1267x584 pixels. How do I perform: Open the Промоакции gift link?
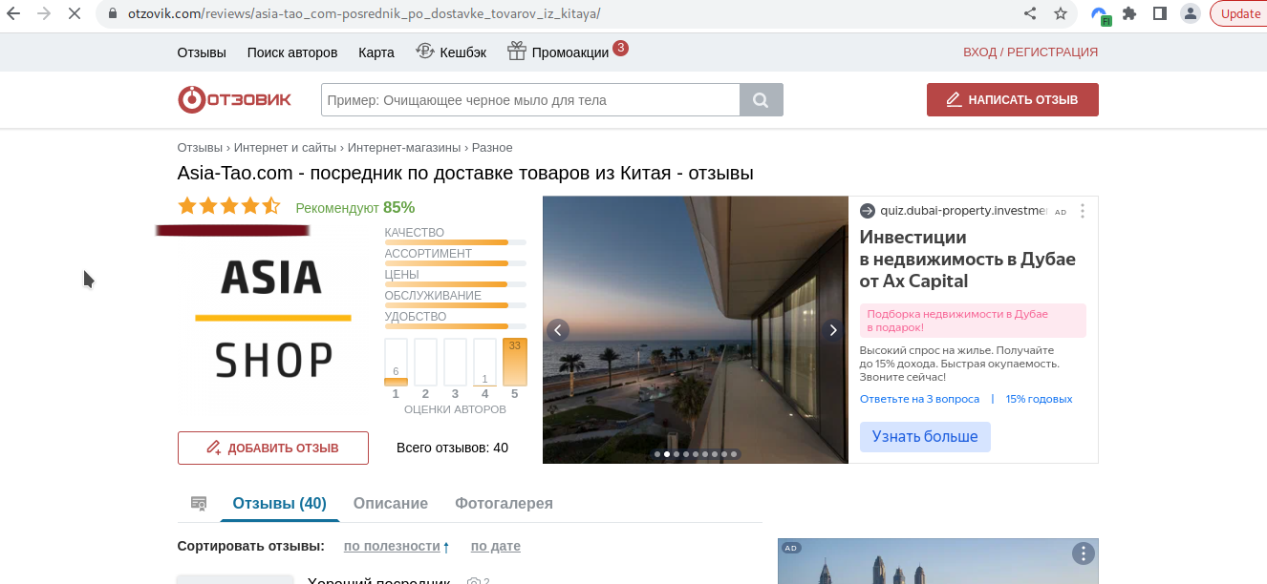[559, 52]
